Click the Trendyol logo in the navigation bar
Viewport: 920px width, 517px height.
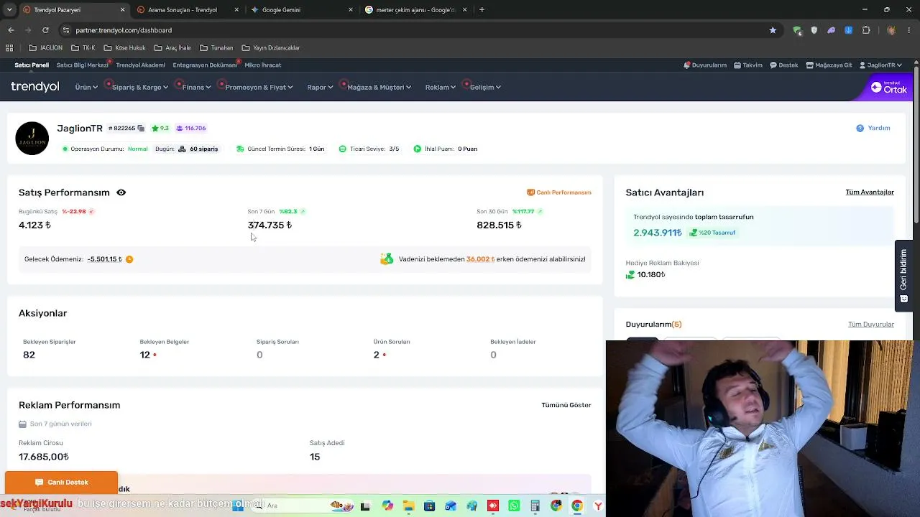pos(35,87)
